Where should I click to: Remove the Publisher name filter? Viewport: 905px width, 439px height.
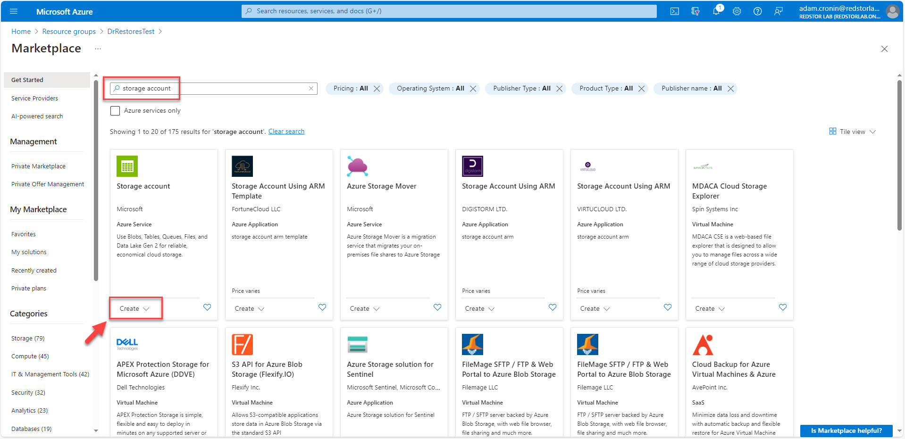coord(730,89)
